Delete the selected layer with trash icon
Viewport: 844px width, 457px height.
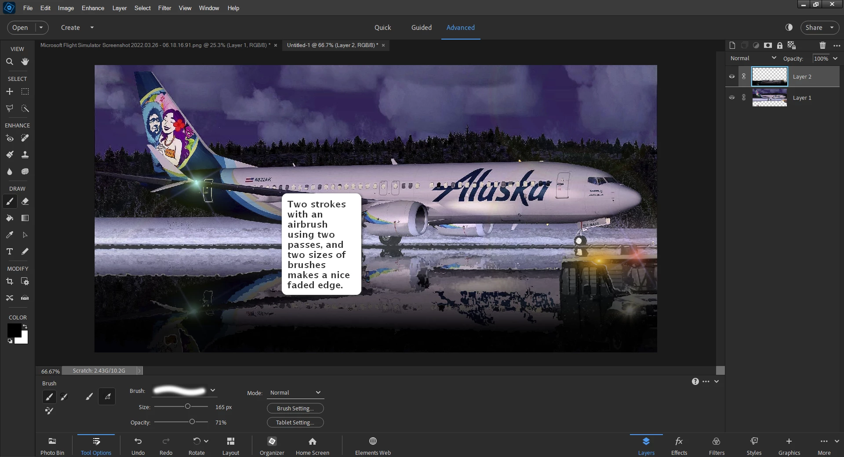(822, 45)
